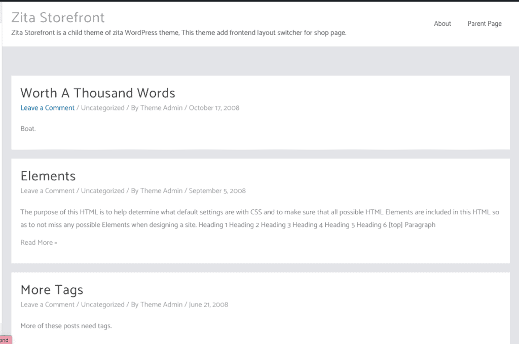Screen dimensions: 519x344
Task: Click Leave a Comment under More Tags
Action: (x=47, y=304)
